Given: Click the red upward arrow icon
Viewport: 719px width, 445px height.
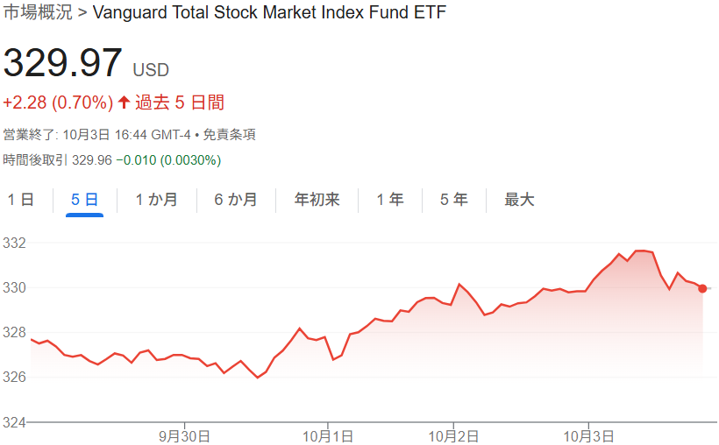Looking at the screenshot, I should coord(124,102).
